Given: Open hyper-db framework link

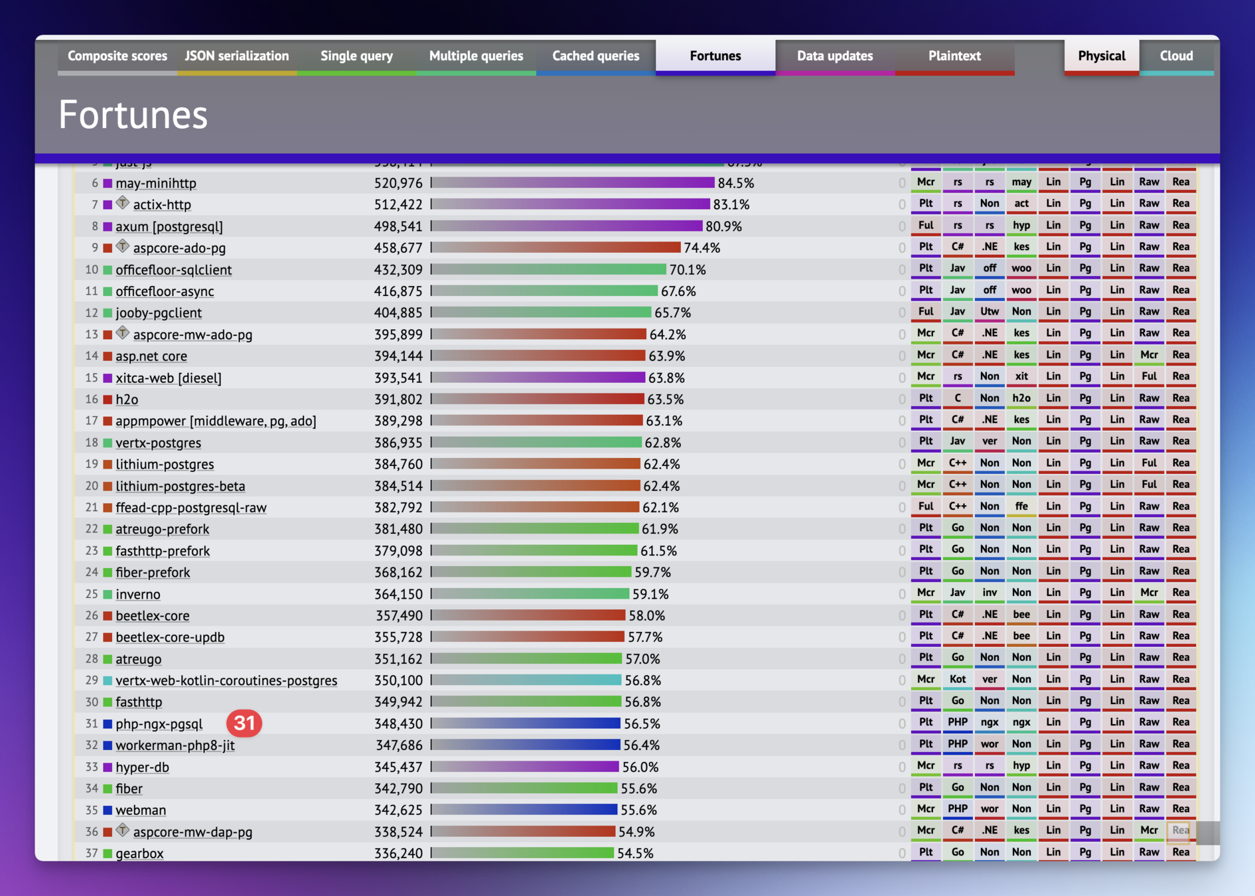Looking at the screenshot, I should pos(142,767).
